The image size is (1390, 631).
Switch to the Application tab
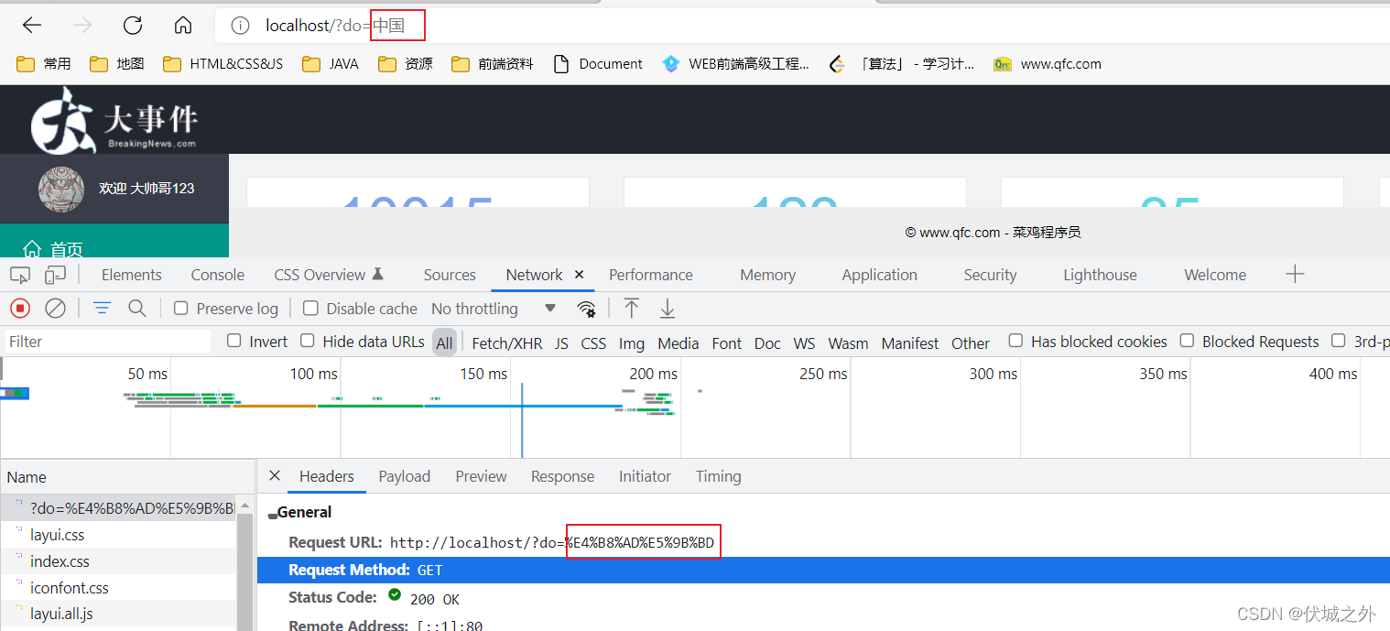click(x=880, y=275)
